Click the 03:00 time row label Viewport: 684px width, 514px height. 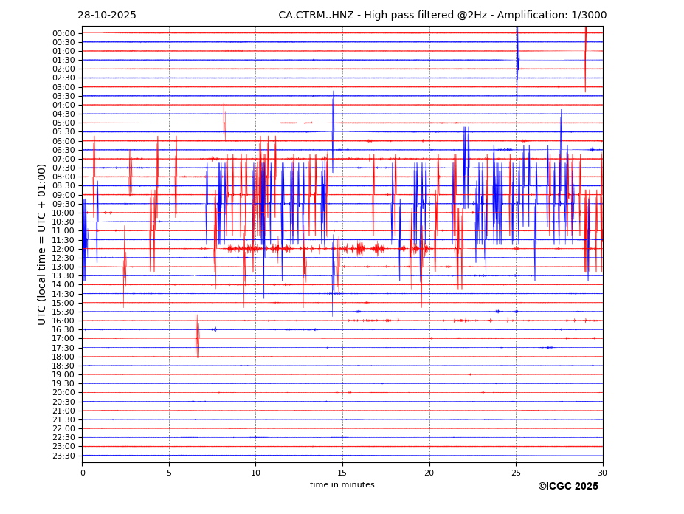(63, 87)
